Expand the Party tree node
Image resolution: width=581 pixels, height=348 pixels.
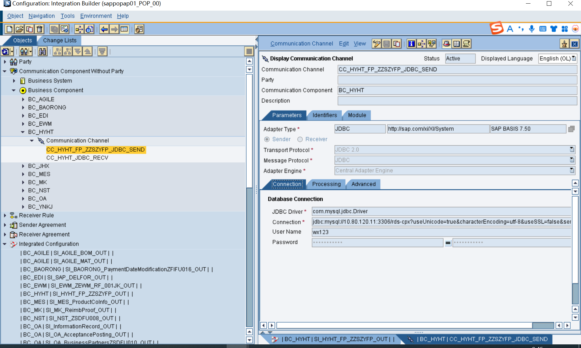pos(5,62)
